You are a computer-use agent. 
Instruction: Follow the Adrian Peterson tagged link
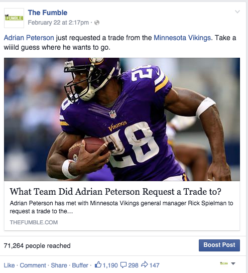click(x=29, y=38)
